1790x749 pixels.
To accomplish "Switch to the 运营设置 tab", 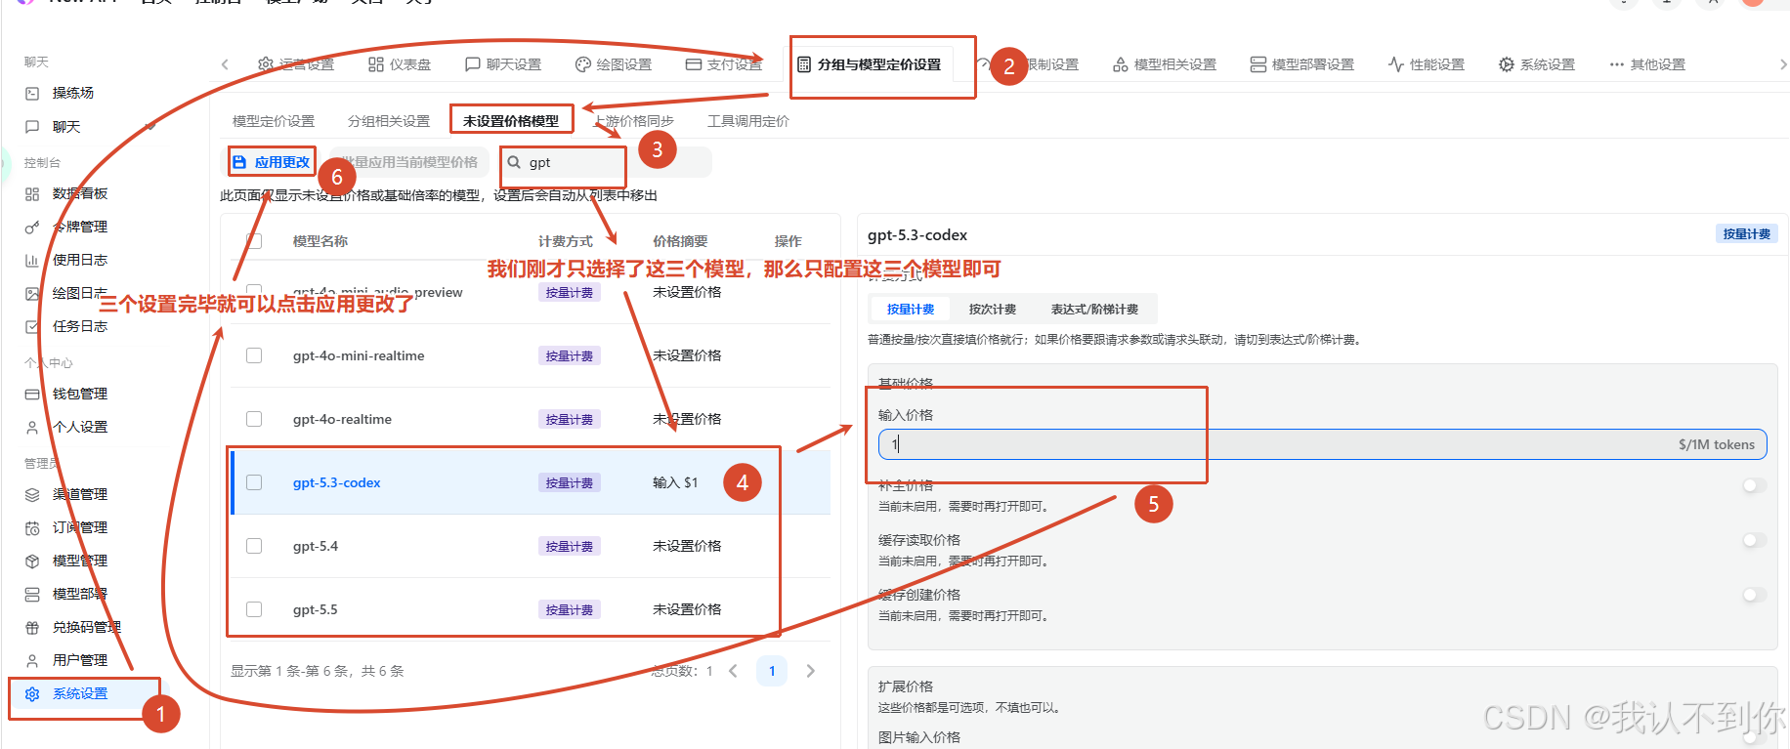I will (x=296, y=64).
